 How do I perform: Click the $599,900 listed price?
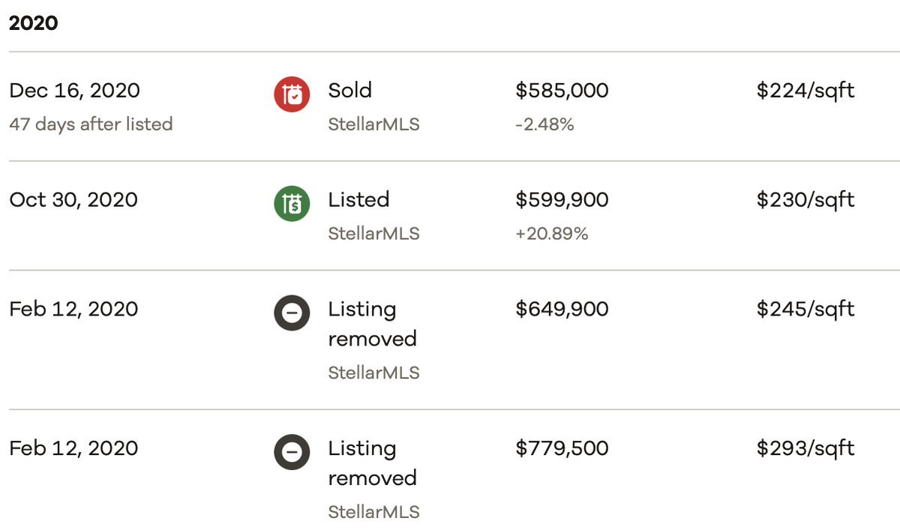click(x=562, y=200)
